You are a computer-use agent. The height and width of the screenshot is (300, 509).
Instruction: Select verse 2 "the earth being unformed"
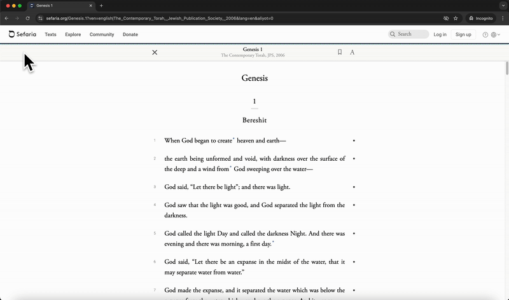[255, 164]
